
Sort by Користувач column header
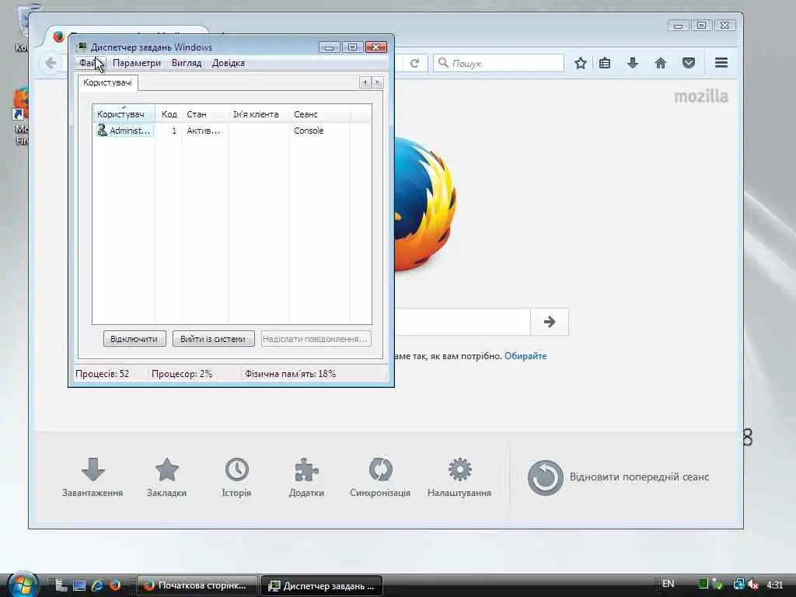pyautogui.click(x=124, y=114)
